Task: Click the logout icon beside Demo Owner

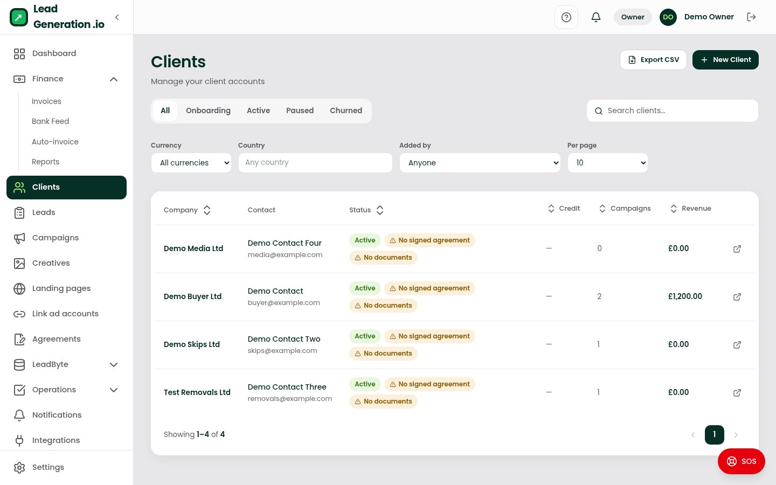Action: point(751,17)
